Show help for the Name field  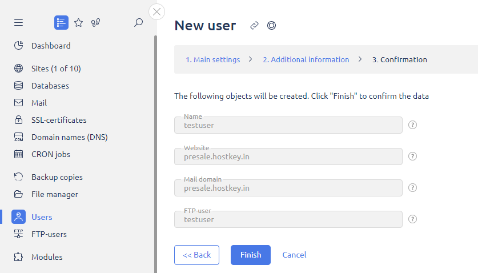click(x=413, y=125)
